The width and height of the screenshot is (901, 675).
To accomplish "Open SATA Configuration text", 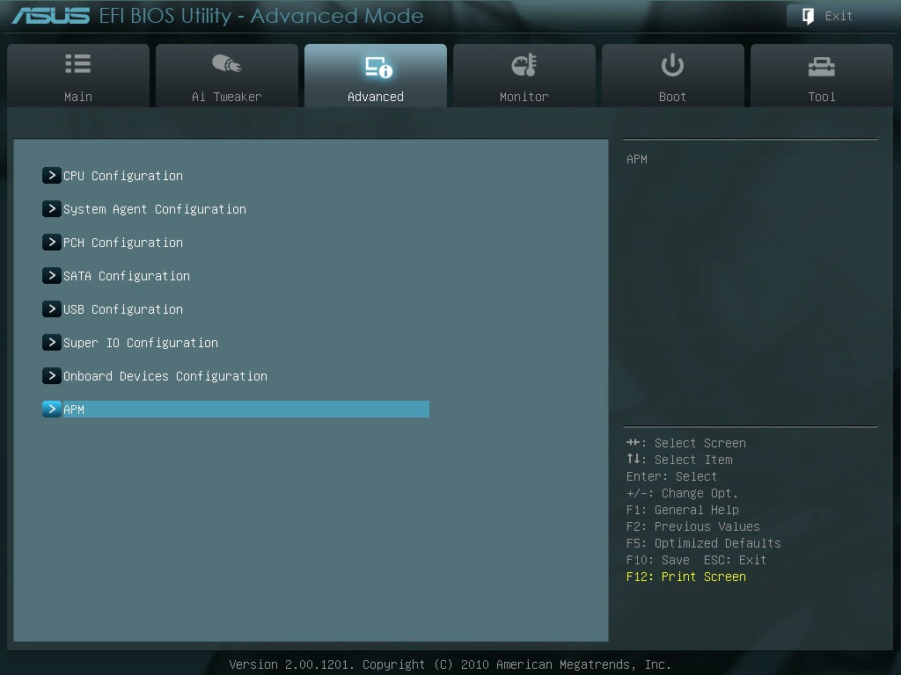I will coord(127,275).
